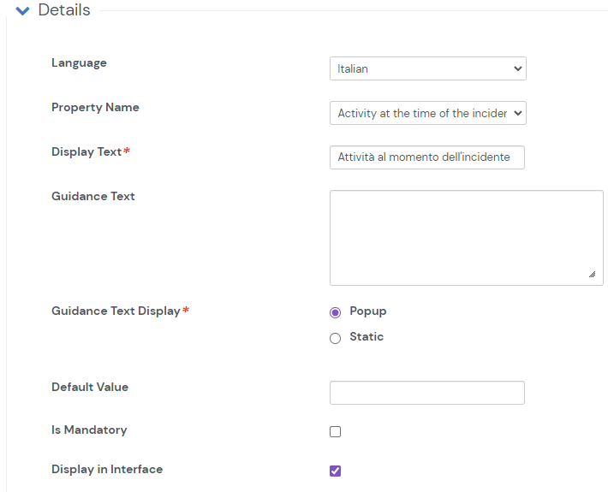This screenshot has height=492, width=608.
Task: Select the Static radio button
Action: pos(336,338)
